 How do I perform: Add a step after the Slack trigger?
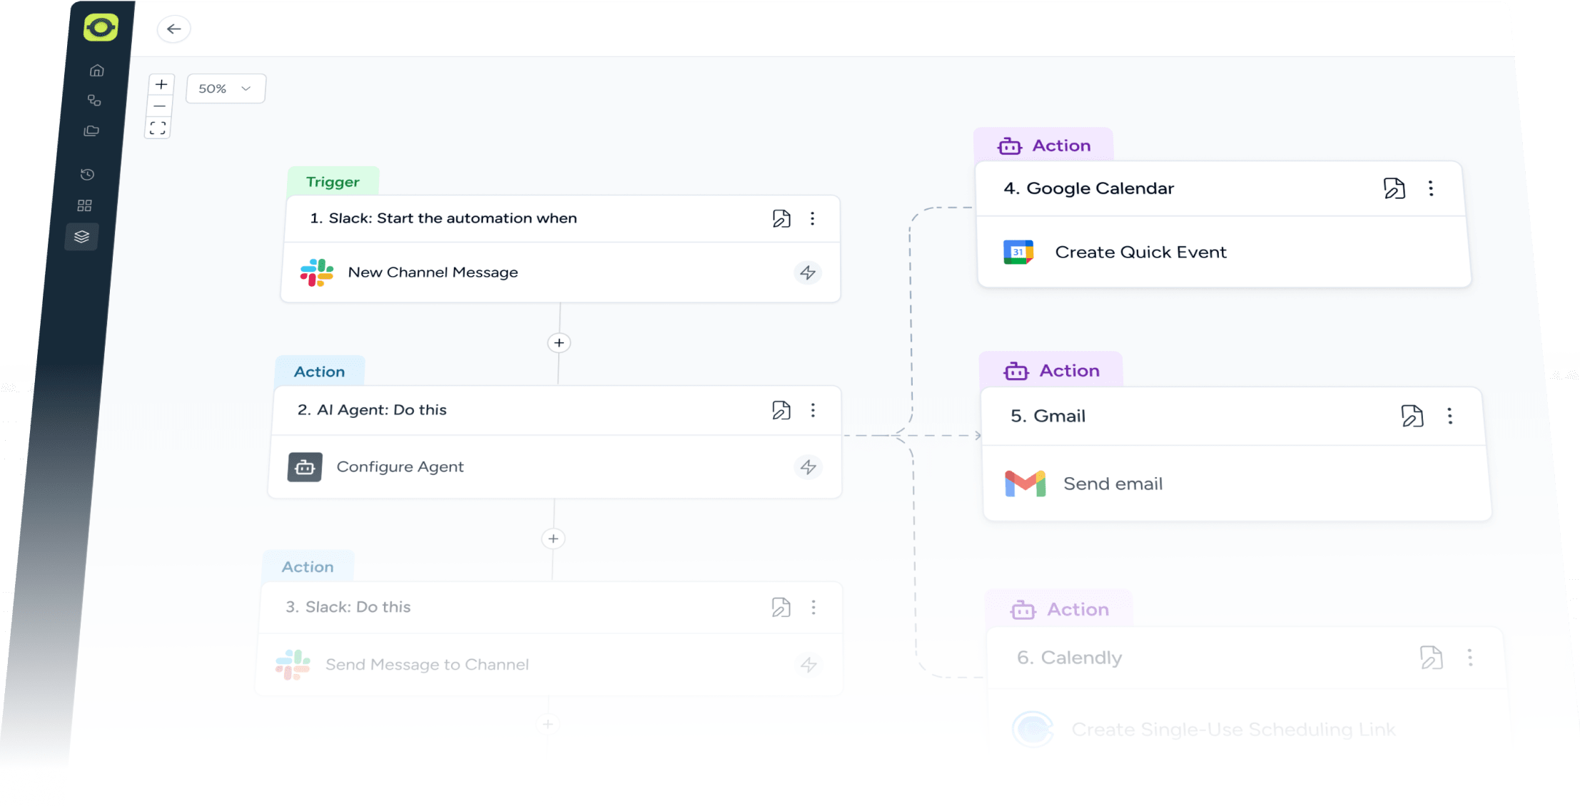pyautogui.click(x=559, y=343)
